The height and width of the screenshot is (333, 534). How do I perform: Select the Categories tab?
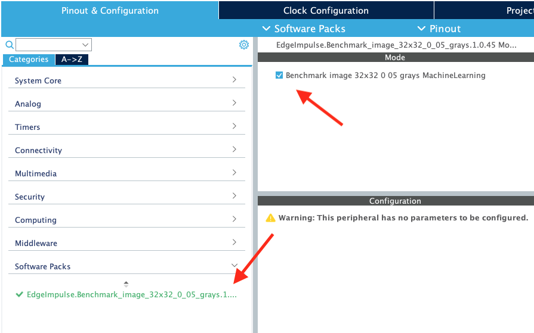point(29,59)
